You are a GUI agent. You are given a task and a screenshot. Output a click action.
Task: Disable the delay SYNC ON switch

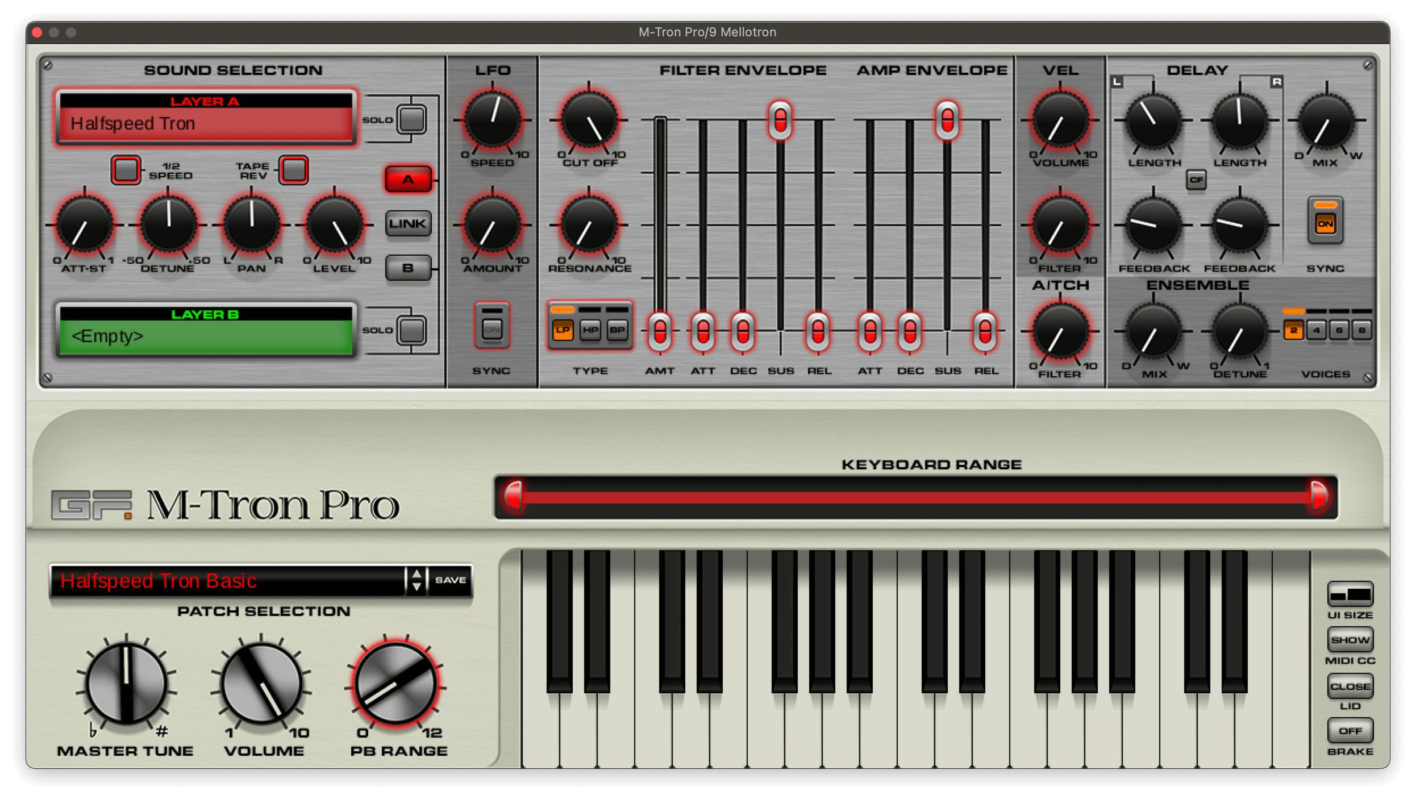point(1325,223)
